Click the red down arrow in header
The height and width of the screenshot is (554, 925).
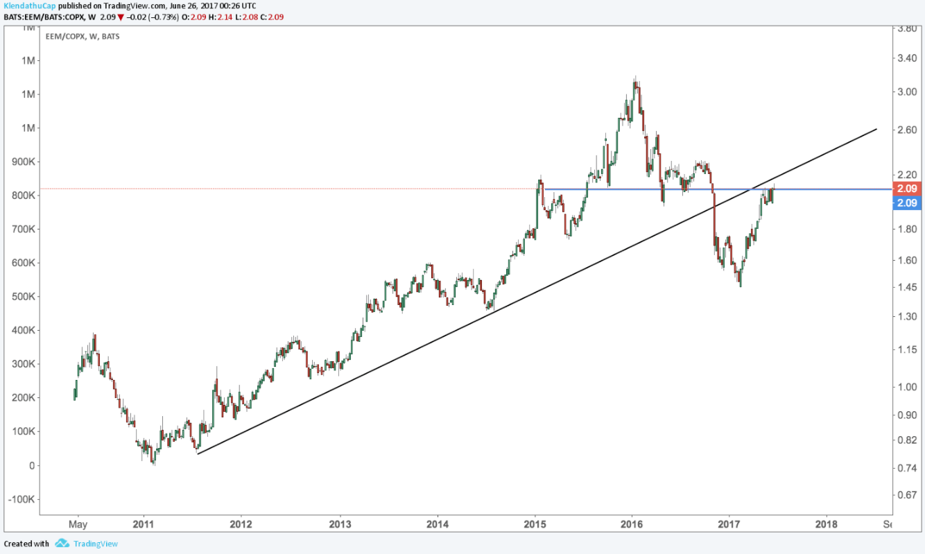pos(121,17)
